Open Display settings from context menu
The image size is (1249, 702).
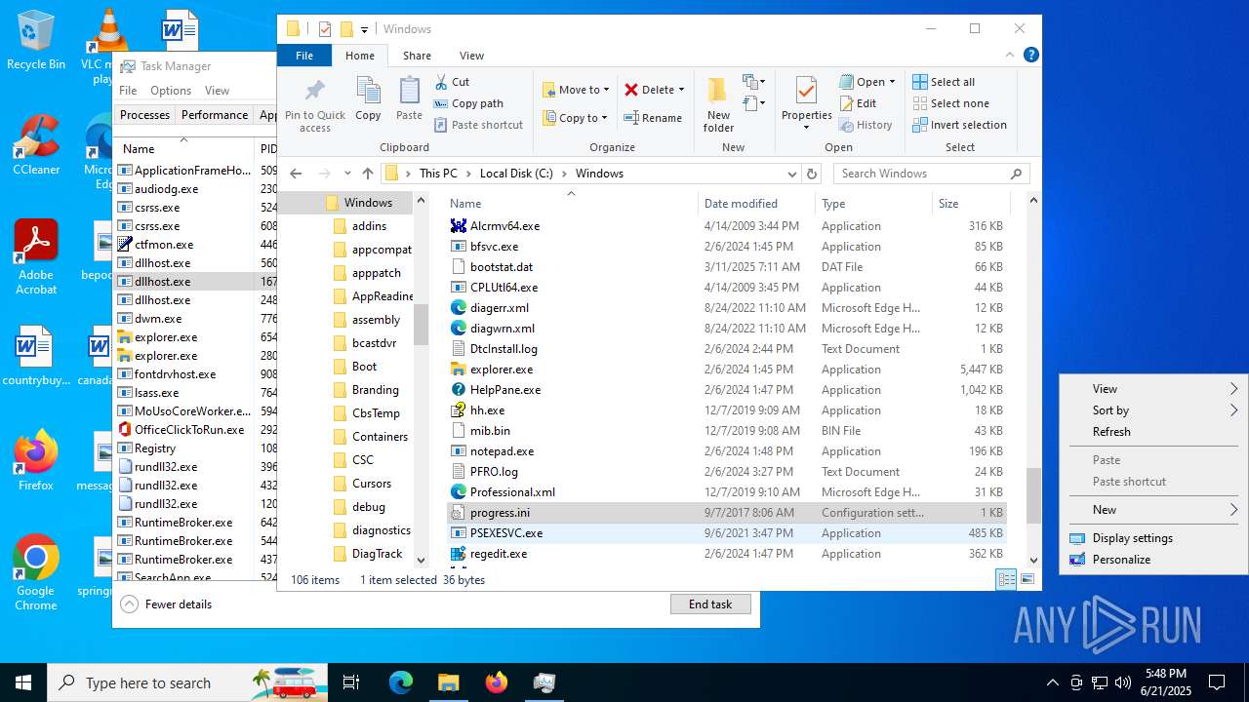[x=1132, y=538]
